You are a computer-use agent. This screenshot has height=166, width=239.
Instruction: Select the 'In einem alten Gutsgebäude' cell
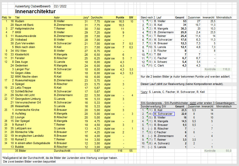pos(32,143)
